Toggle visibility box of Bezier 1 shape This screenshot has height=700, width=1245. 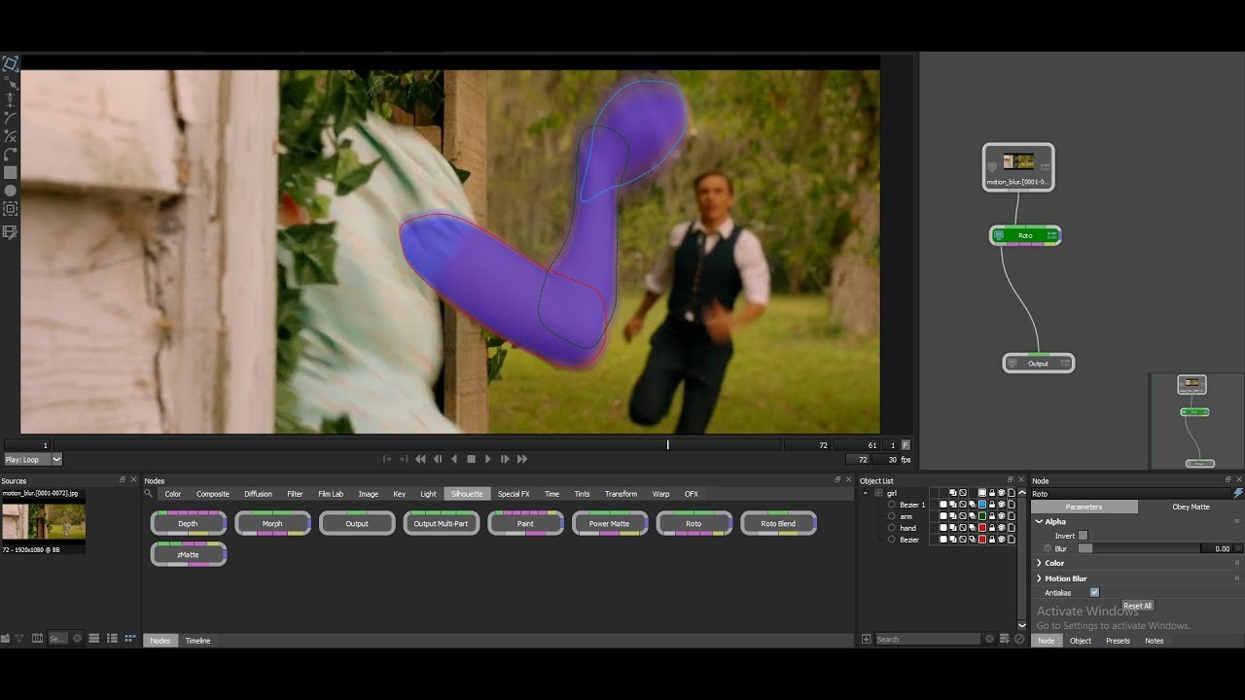tap(943, 505)
